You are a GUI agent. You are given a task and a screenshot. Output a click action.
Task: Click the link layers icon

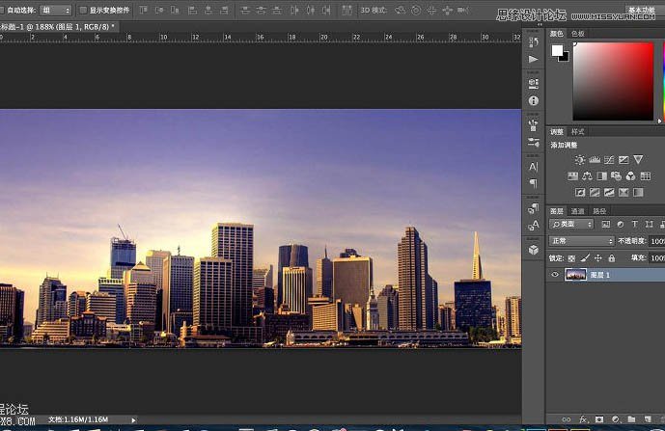[567, 419]
